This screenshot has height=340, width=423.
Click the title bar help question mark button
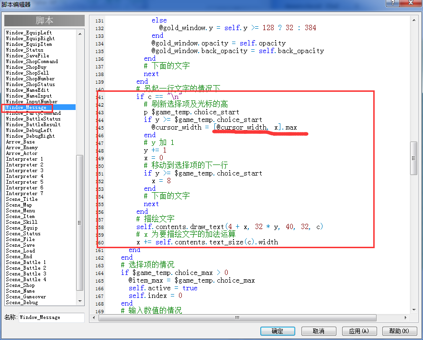click(392, 3)
